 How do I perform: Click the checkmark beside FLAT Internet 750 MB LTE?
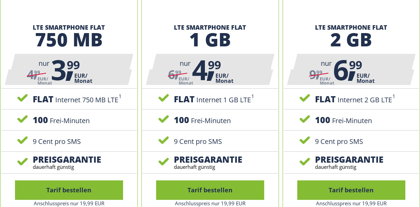22,98
